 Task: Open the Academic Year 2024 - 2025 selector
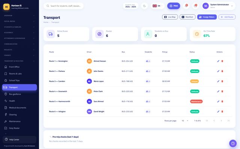tap(130, 6)
